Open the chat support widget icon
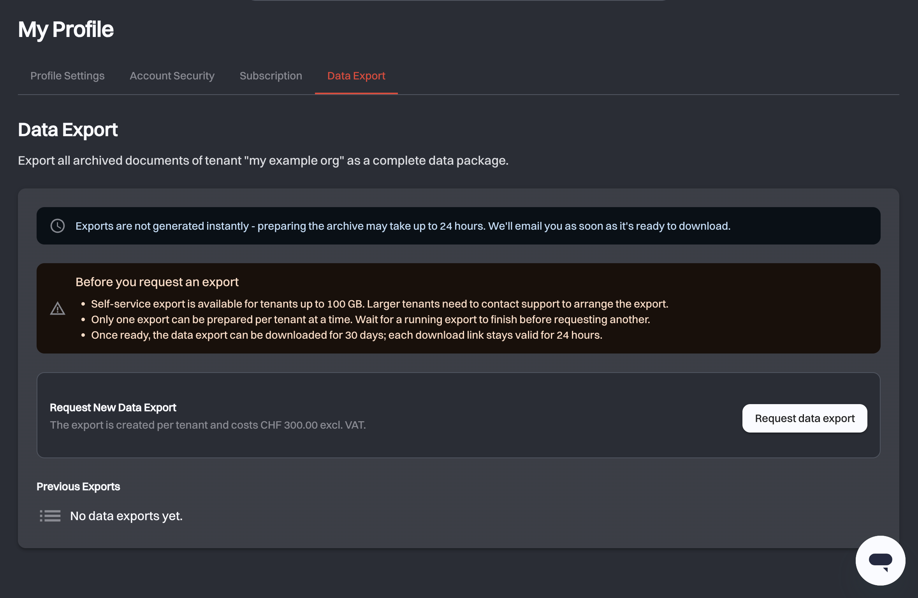Image resolution: width=918 pixels, height=598 pixels. pos(880,560)
